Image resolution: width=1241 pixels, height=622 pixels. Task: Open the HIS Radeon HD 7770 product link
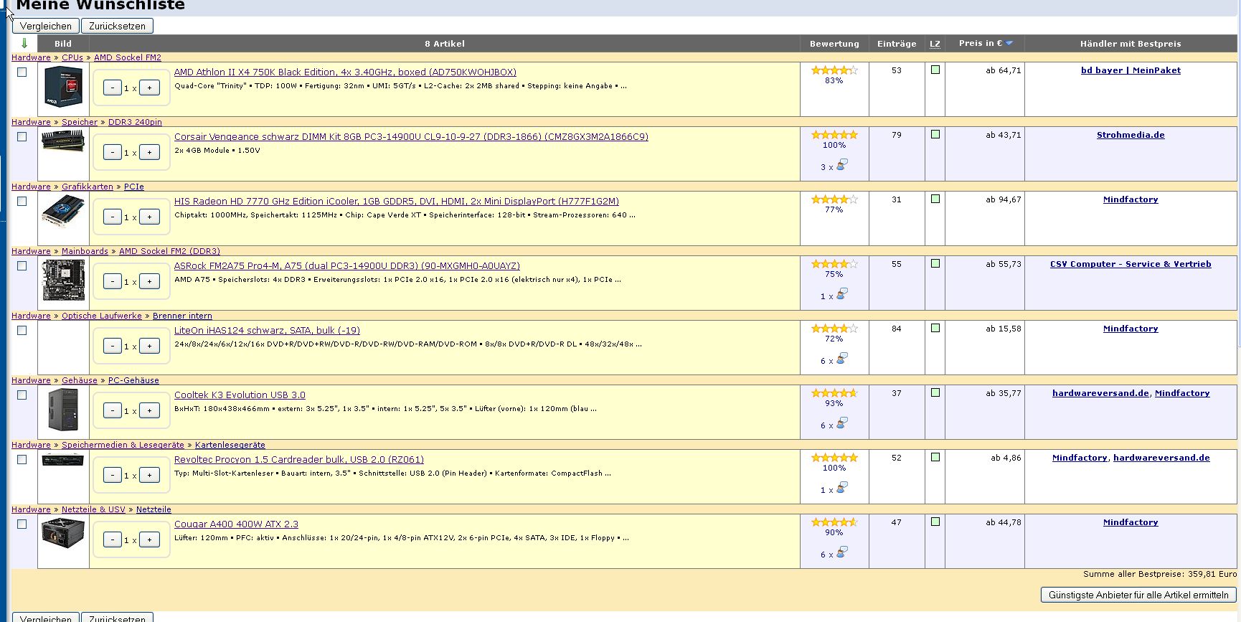[397, 202]
